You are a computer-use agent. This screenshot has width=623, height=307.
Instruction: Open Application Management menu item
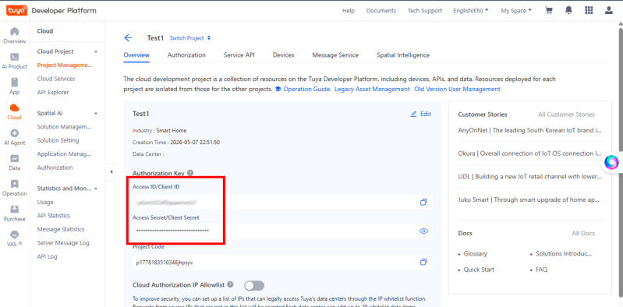(x=65, y=153)
